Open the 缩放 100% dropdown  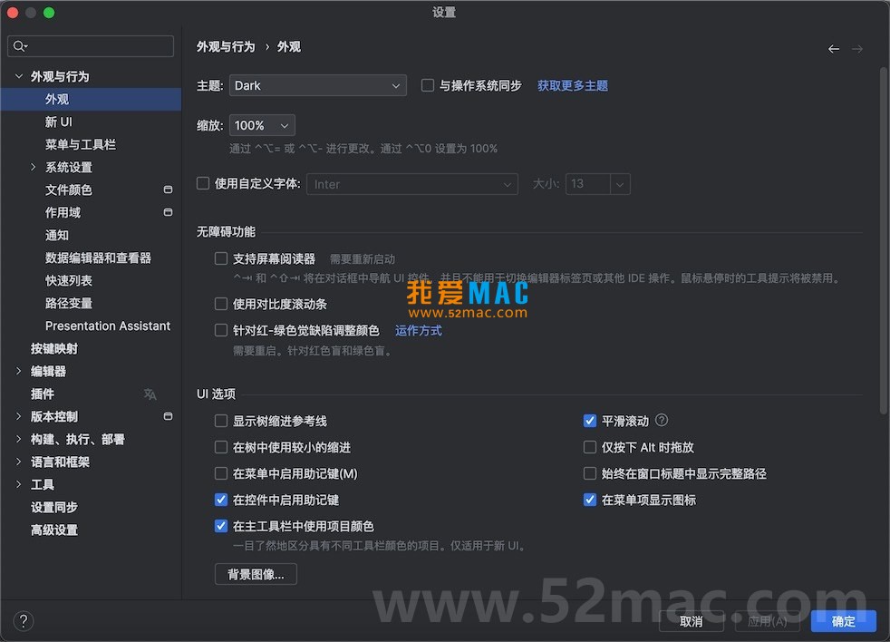tap(262, 125)
